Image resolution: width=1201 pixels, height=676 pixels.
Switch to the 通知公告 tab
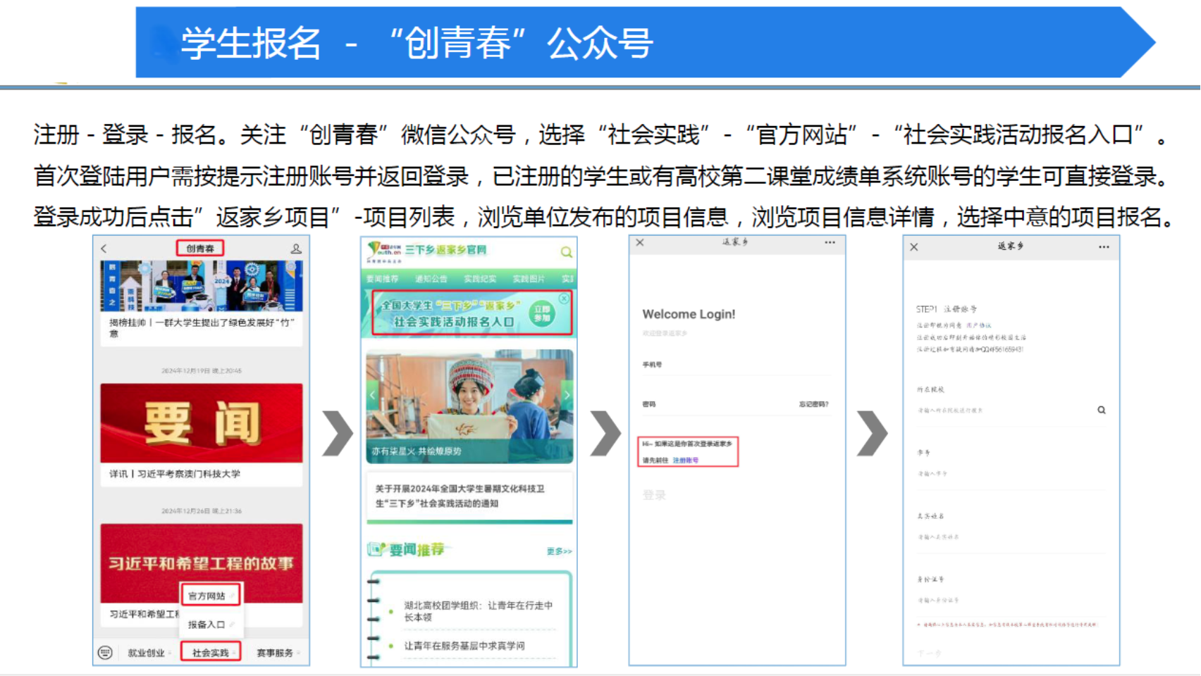click(431, 279)
